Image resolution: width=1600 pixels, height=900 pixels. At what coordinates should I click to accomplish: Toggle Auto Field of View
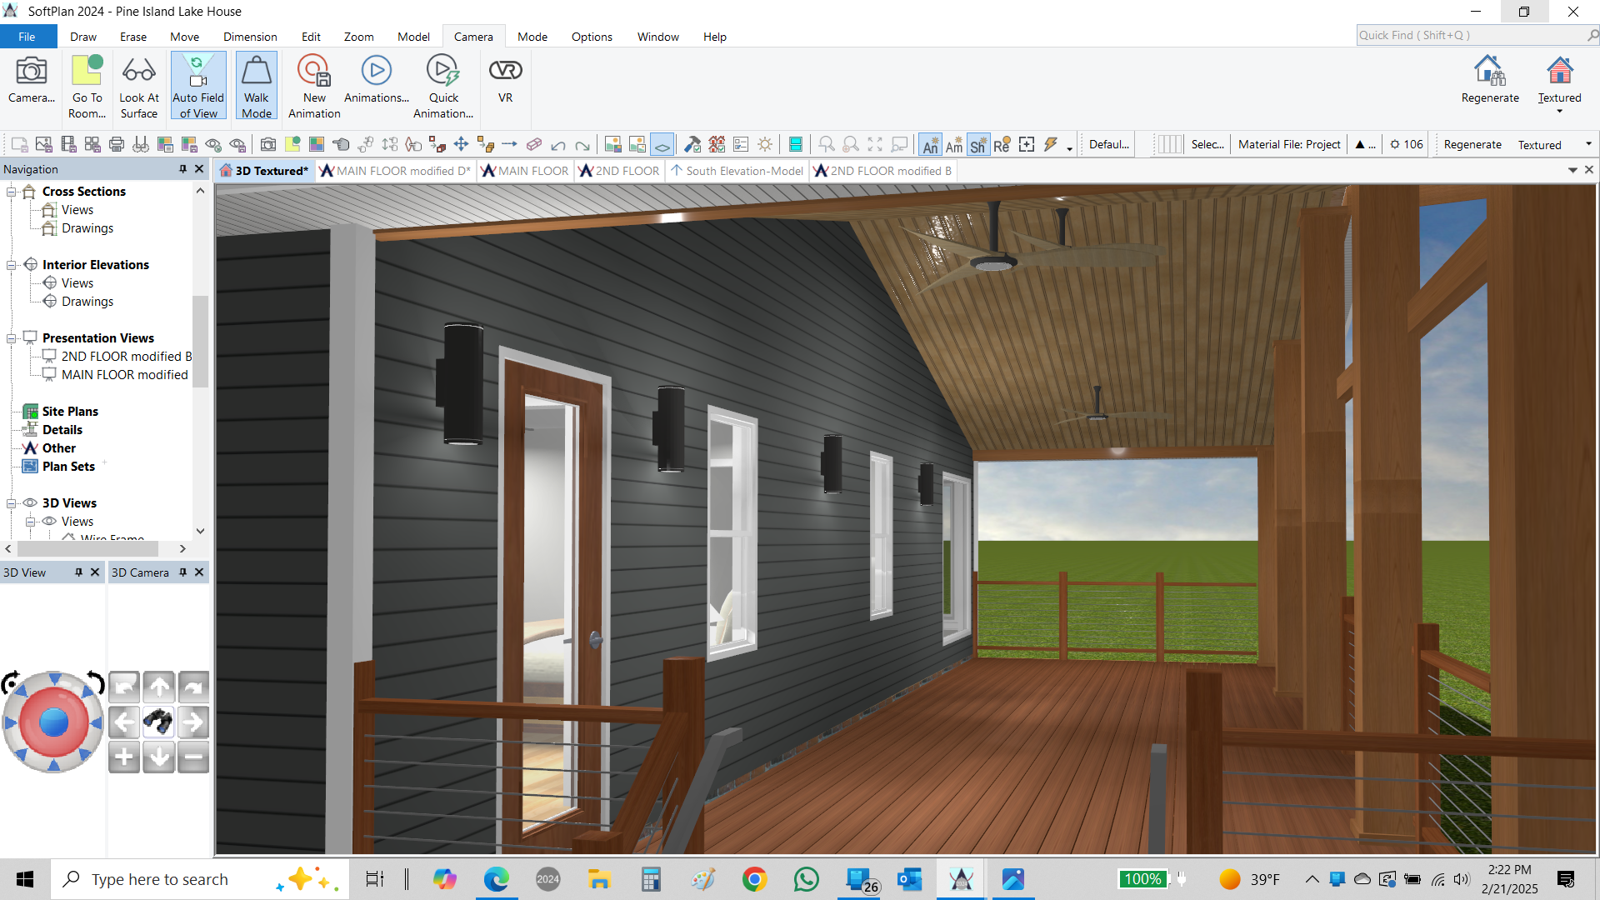[x=198, y=85]
